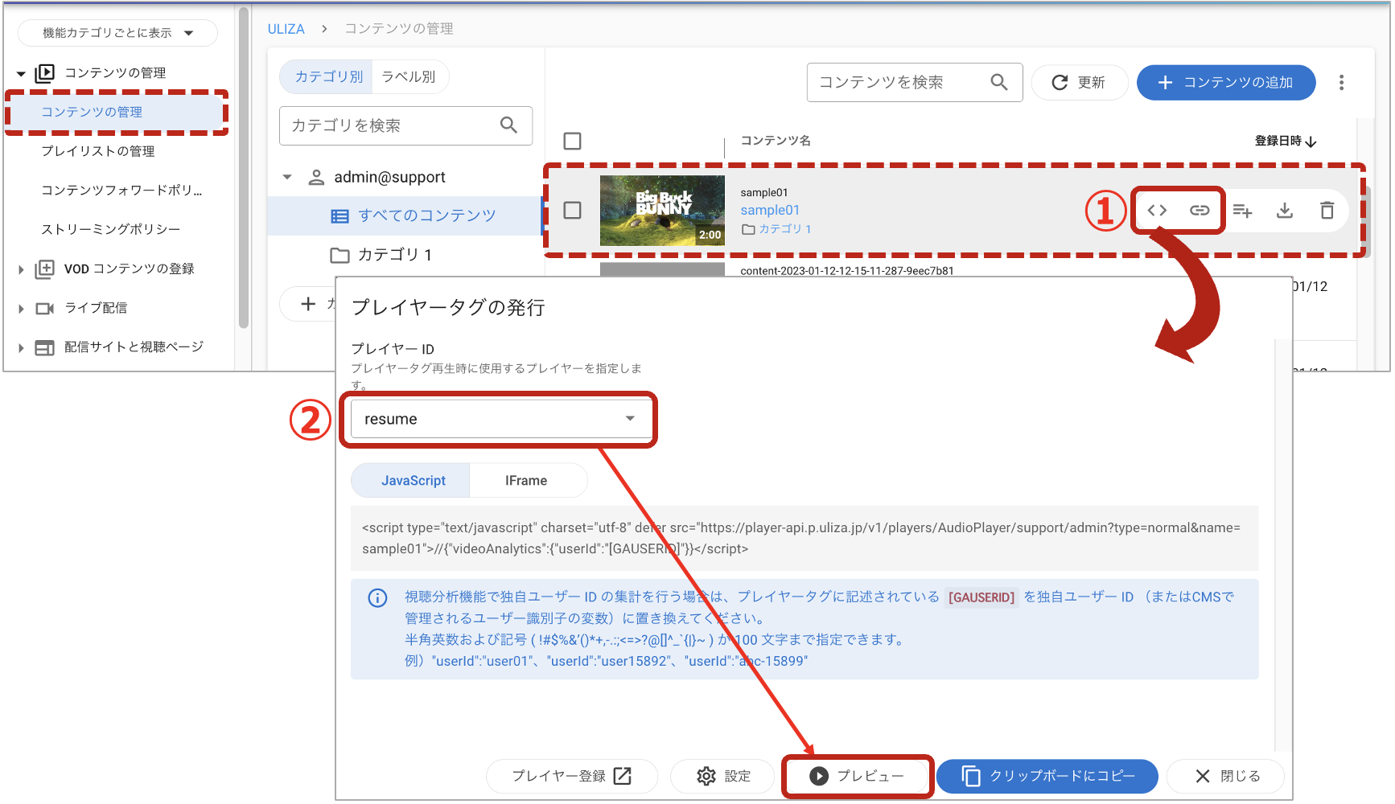The height and width of the screenshot is (804, 1395).
Task: Collapse the admin@support tree node
Action: [287, 177]
